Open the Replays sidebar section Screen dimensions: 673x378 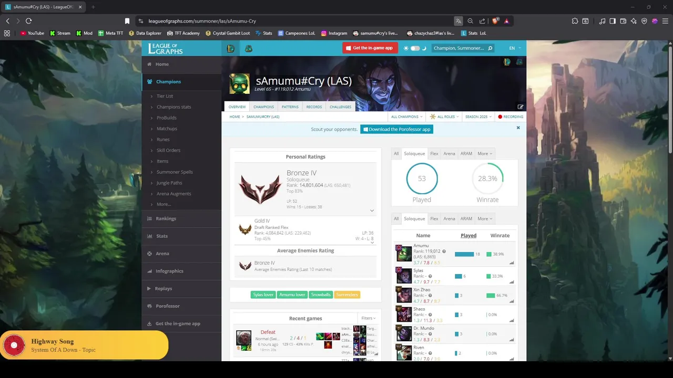tap(181, 288)
